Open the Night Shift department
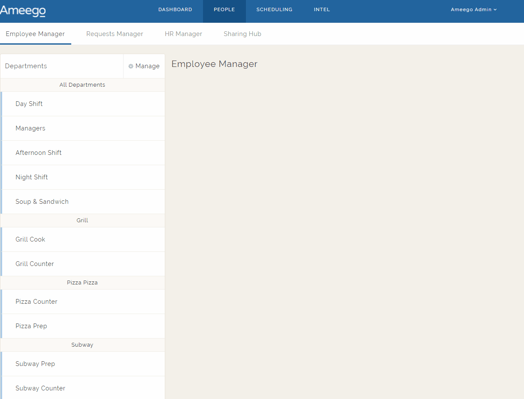This screenshot has height=399, width=524. [x=32, y=177]
